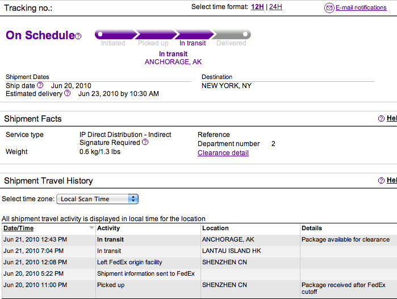Switch time format to 12H
The width and height of the screenshot is (397, 299).
(x=257, y=7)
